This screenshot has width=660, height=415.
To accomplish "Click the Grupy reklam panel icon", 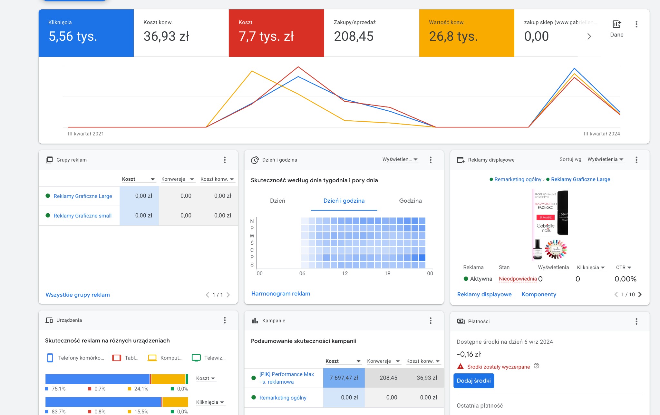I will 49,159.
